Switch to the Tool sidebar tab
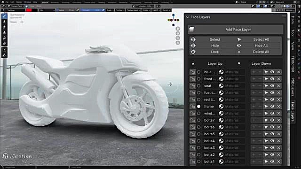The image size is (301, 169). click(x=293, y=33)
